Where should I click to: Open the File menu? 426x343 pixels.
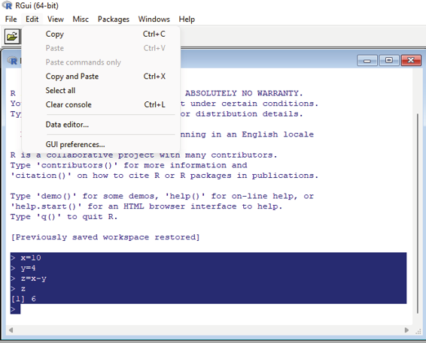[x=11, y=20]
